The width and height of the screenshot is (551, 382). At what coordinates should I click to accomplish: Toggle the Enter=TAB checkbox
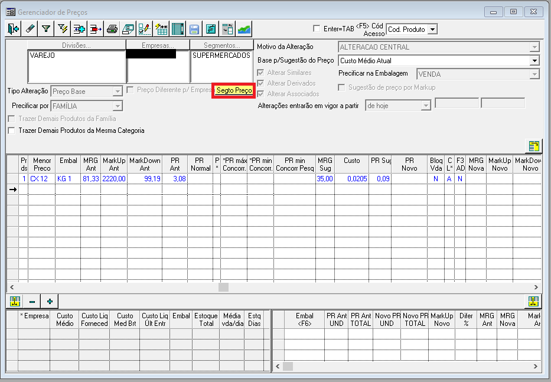point(317,28)
